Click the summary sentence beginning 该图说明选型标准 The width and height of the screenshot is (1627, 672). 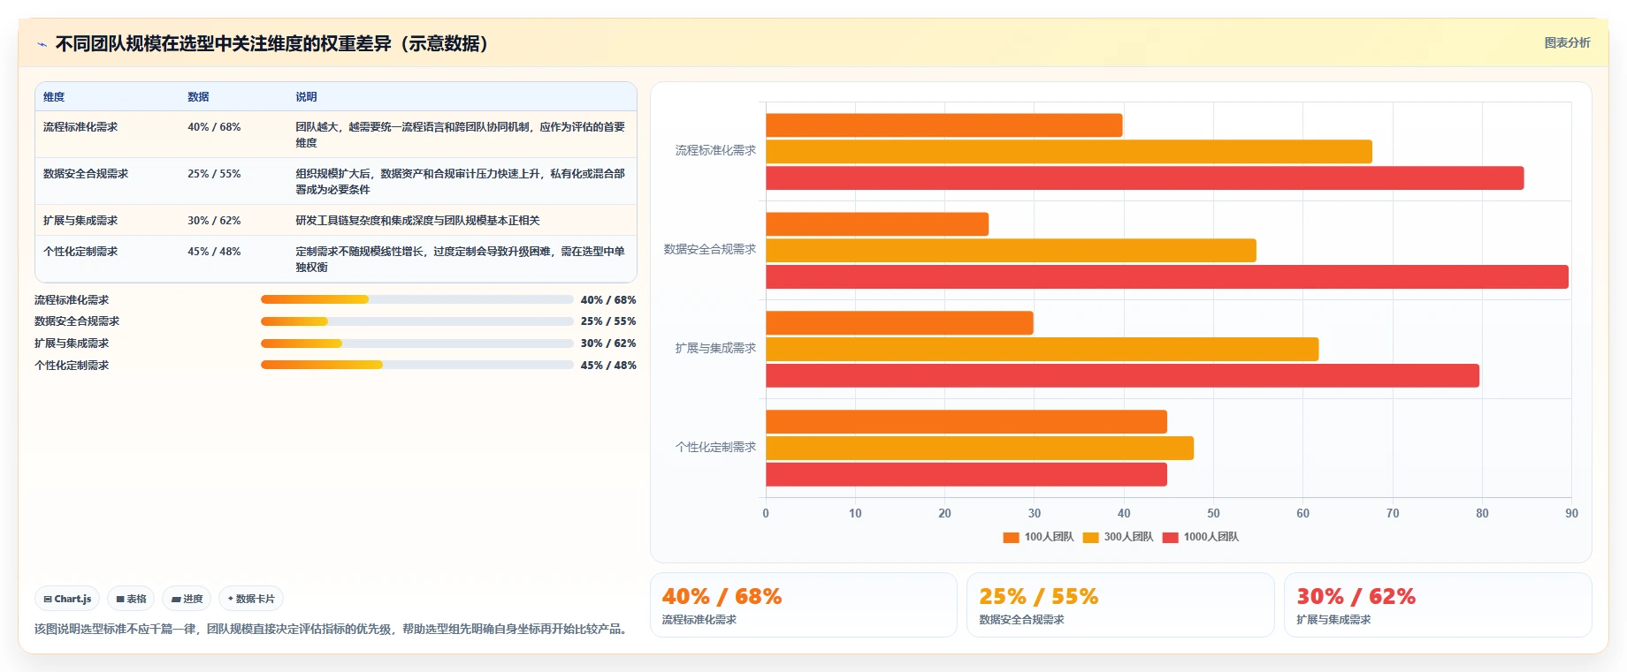[x=332, y=629]
